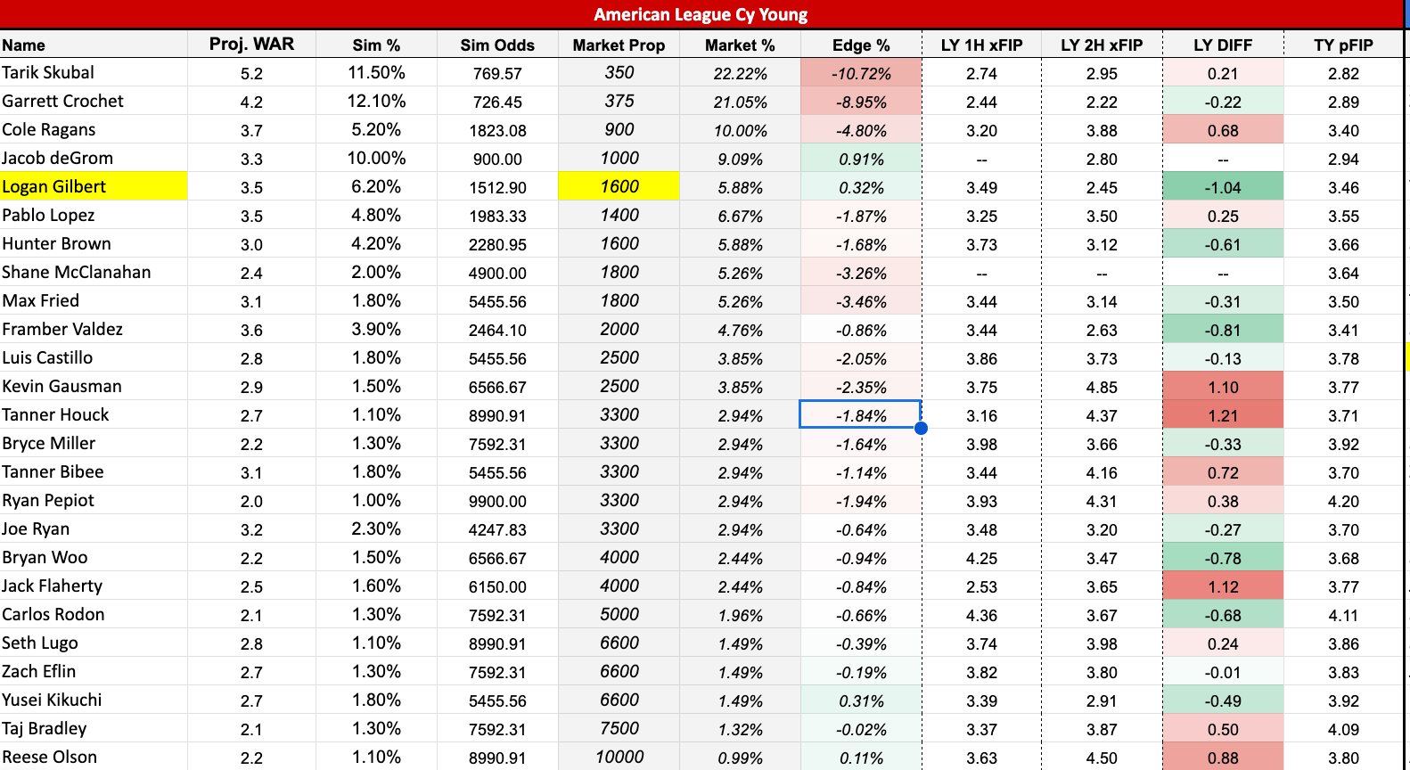1410x770 pixels.
Task: Click Kevin Gausman's 1.10 LY DIFF cell
Action: tap(1223, 386)
